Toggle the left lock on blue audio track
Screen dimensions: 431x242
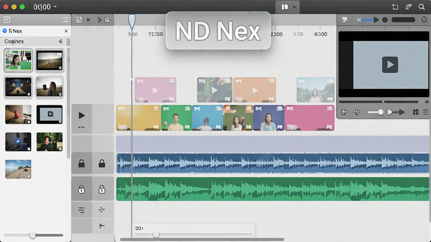(82, 163)
